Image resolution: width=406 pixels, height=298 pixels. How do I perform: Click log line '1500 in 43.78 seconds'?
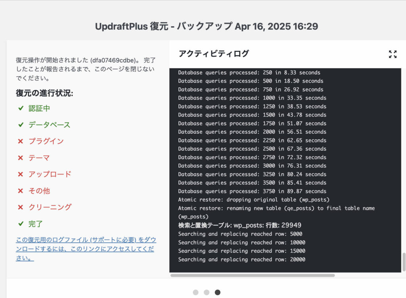pos(252,115)
